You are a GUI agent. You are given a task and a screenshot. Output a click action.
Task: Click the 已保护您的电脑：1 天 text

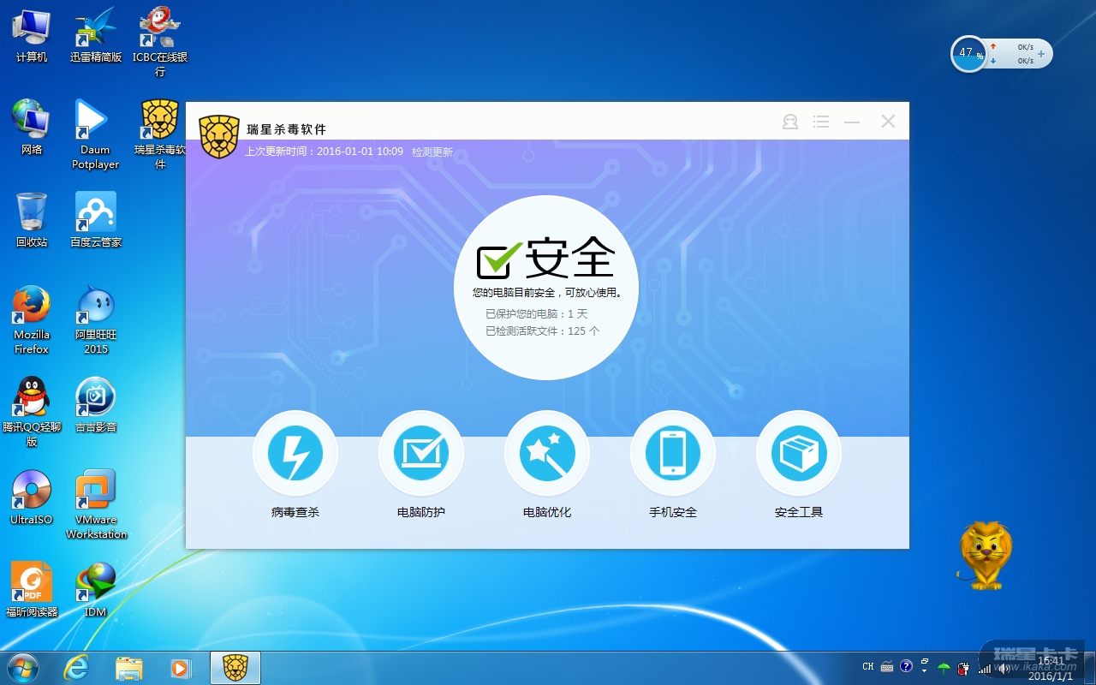pyautogui.click(x=537, y=314)
